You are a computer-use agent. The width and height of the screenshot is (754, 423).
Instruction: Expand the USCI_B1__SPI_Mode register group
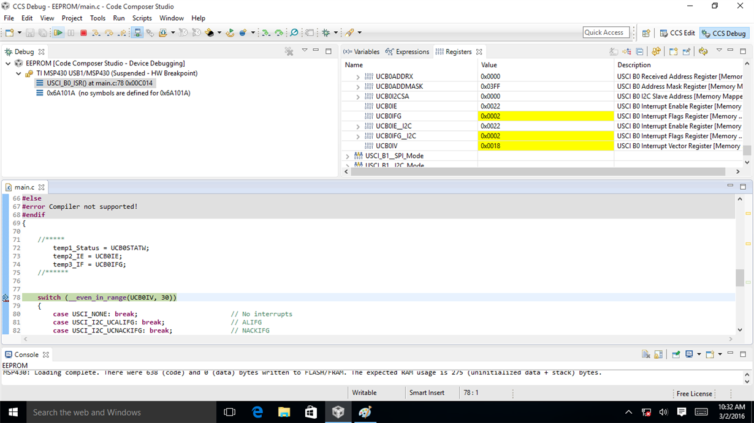pos(348,156)
